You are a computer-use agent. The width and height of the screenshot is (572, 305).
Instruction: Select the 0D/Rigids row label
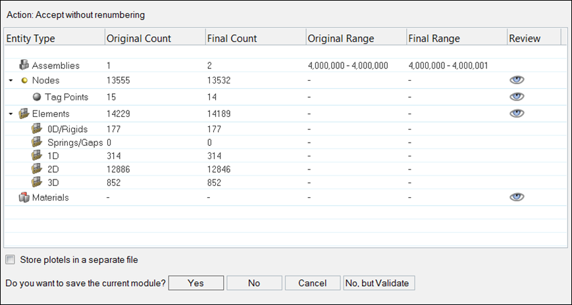[68, 129]
